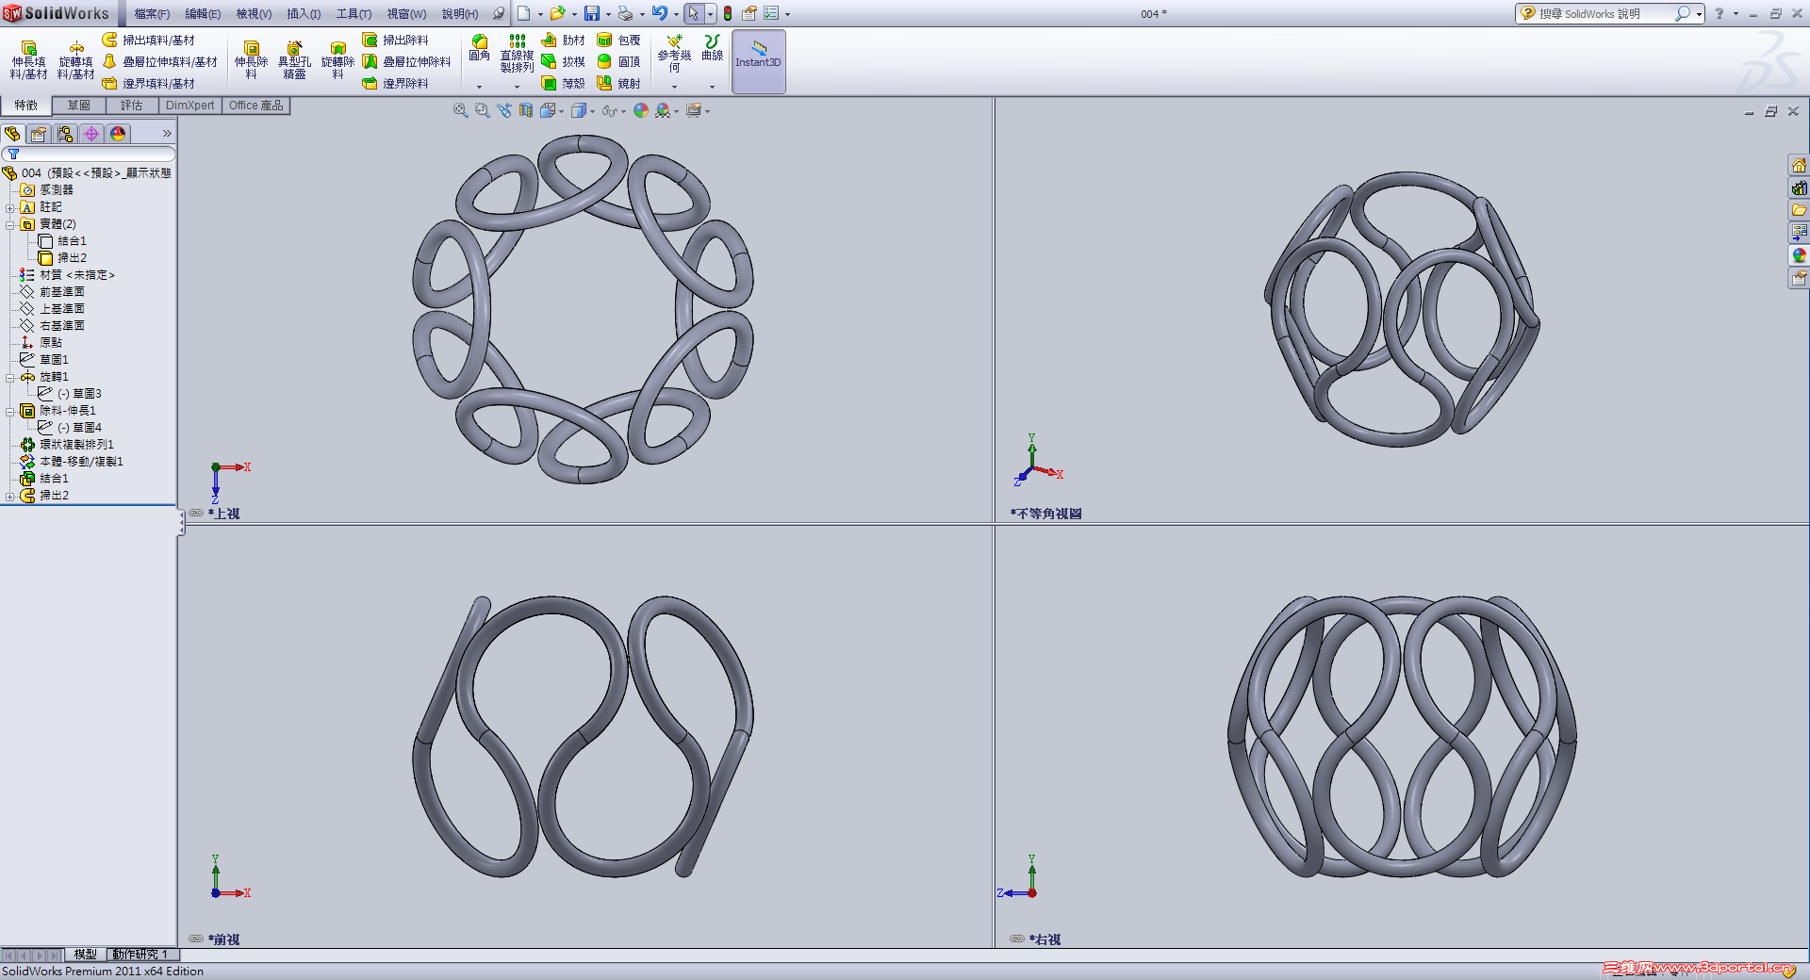This screenshot has height=980, width=1810.
Task: Switch to the 動作研究 1 bottom tab
Action: click(x=140, y=955)
